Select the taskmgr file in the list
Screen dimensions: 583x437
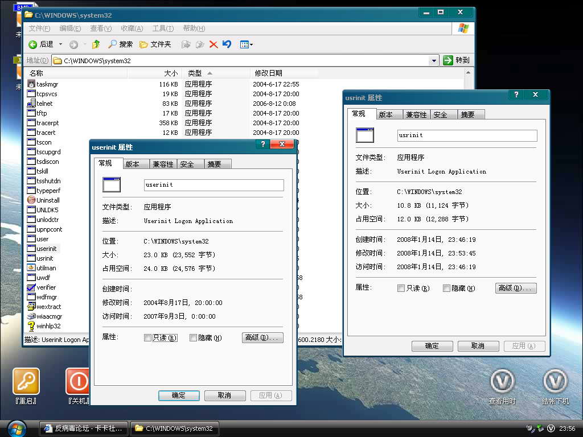47,84
